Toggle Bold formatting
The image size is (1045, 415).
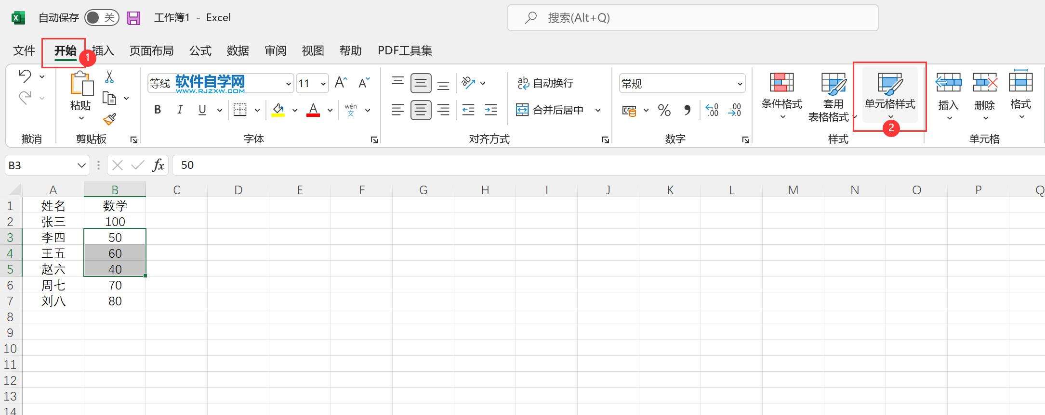[158, 110]
